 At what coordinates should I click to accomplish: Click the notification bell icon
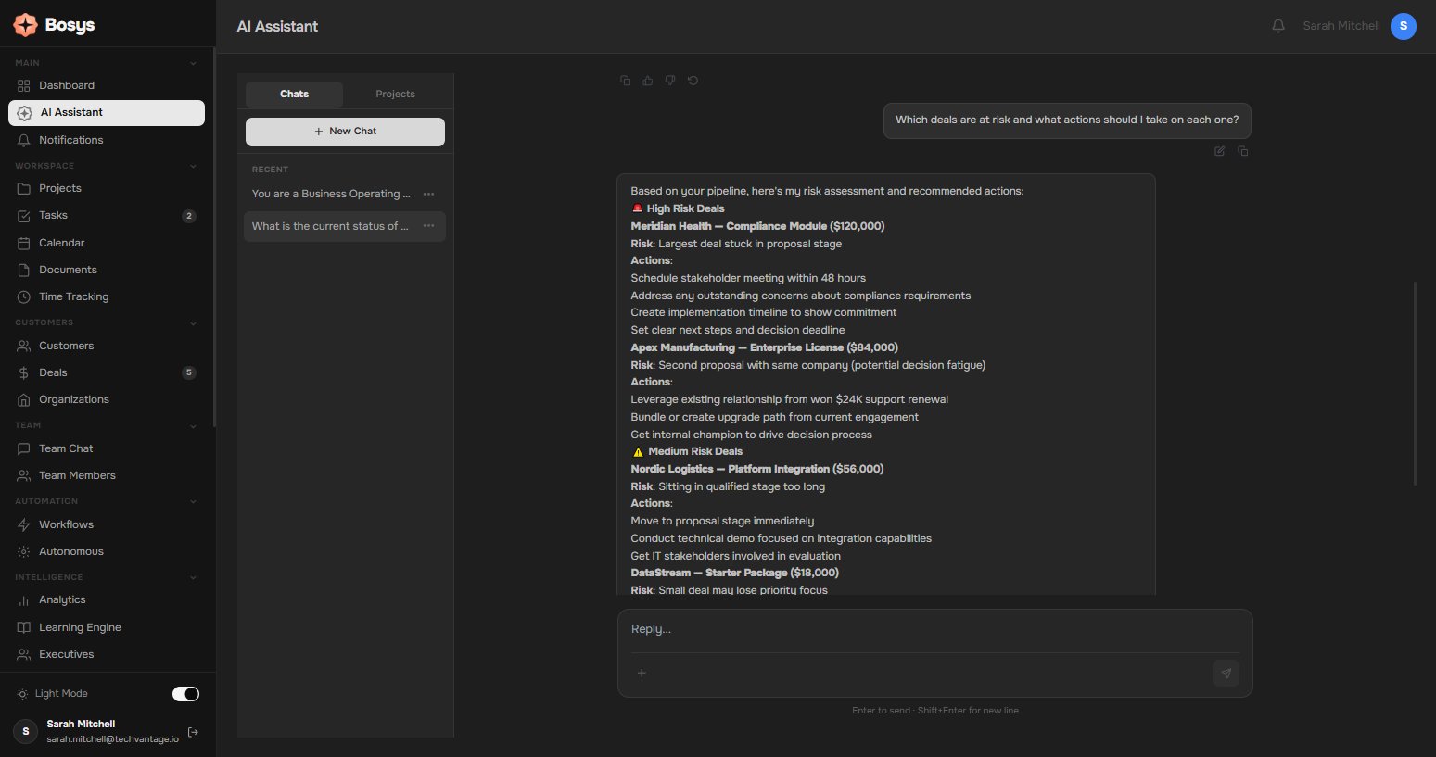coord(1278,26)
